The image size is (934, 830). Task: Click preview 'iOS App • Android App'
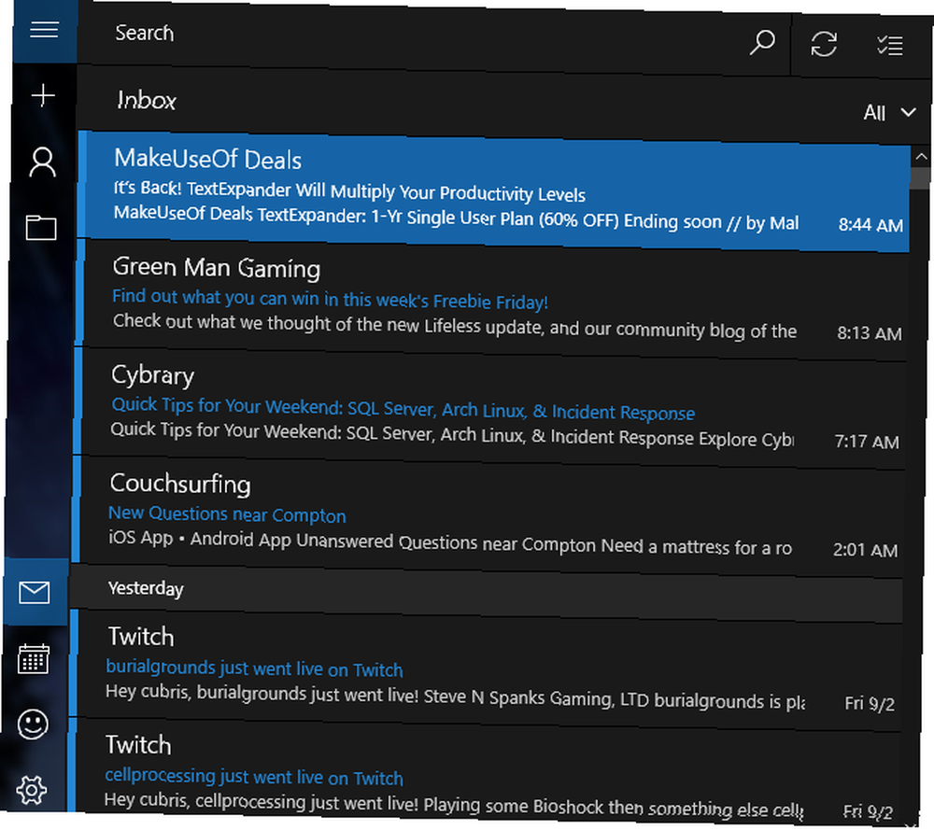(x=450, y=542)
